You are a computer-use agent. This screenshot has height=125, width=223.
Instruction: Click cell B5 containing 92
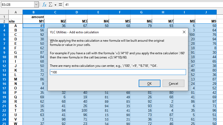point(34,35)
